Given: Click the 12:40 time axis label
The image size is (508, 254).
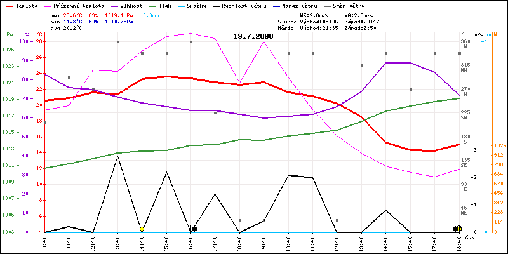Looking at the screenshot, I should 337,244.
